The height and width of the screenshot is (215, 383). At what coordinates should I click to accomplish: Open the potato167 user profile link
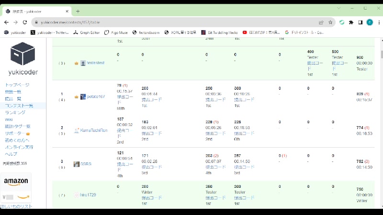(x=96, y=97)
